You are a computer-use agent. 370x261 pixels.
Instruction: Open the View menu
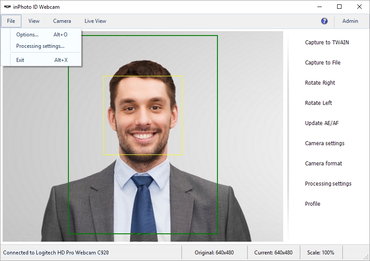click(x=34, y=21)
